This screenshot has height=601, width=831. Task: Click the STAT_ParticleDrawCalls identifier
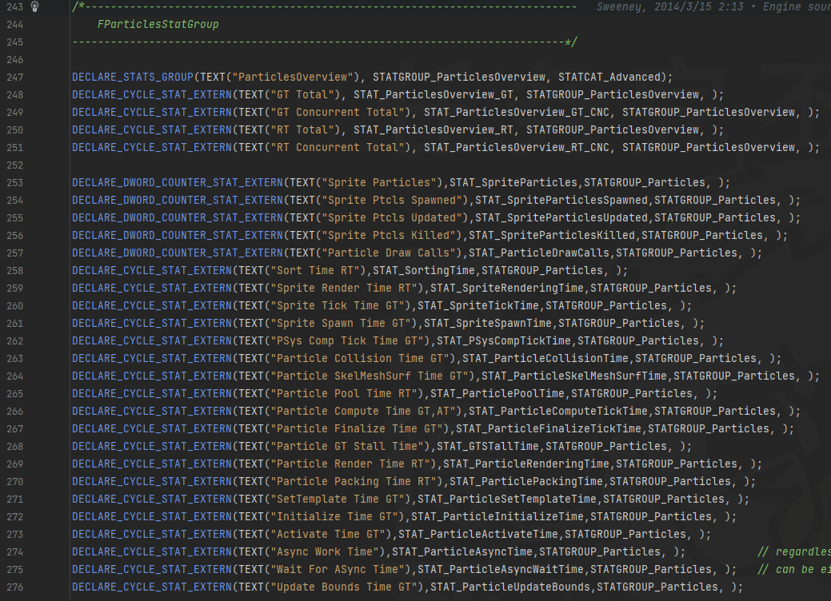pyautogui.click(x=539, y=253)
